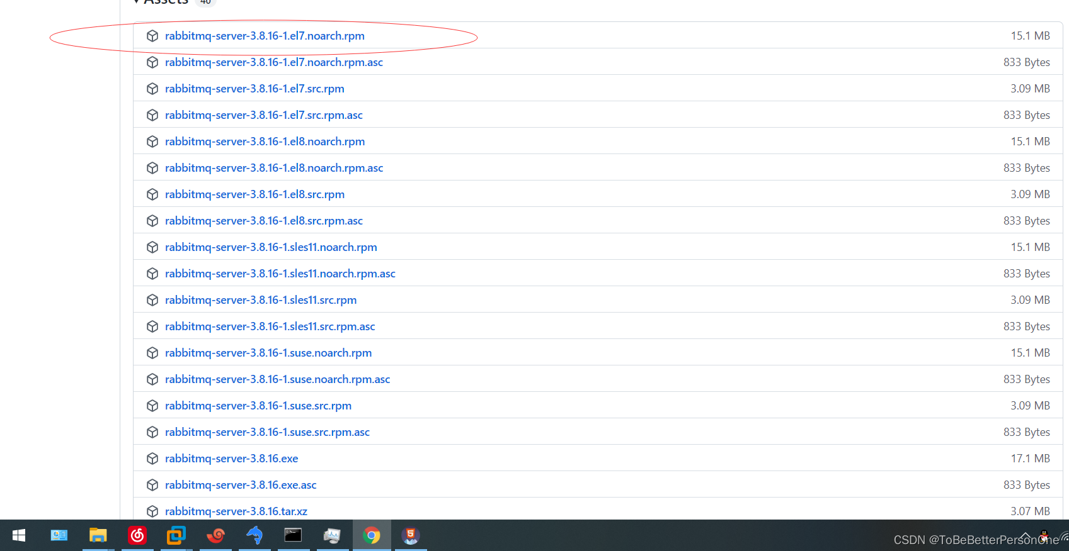
Task: Click package icon beside el7.noarch.rpm.asc file
Action: [x=152, y=62]
